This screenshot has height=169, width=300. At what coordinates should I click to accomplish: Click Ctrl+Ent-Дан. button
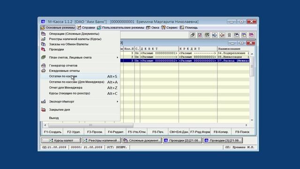[179, 132]
